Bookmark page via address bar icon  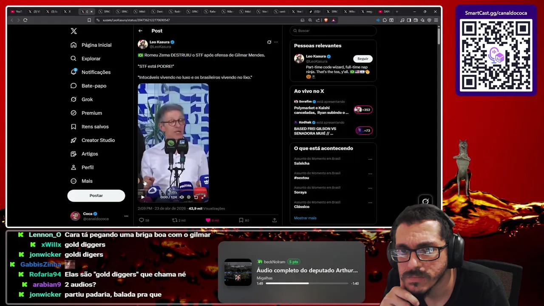(x=89, y=20)
